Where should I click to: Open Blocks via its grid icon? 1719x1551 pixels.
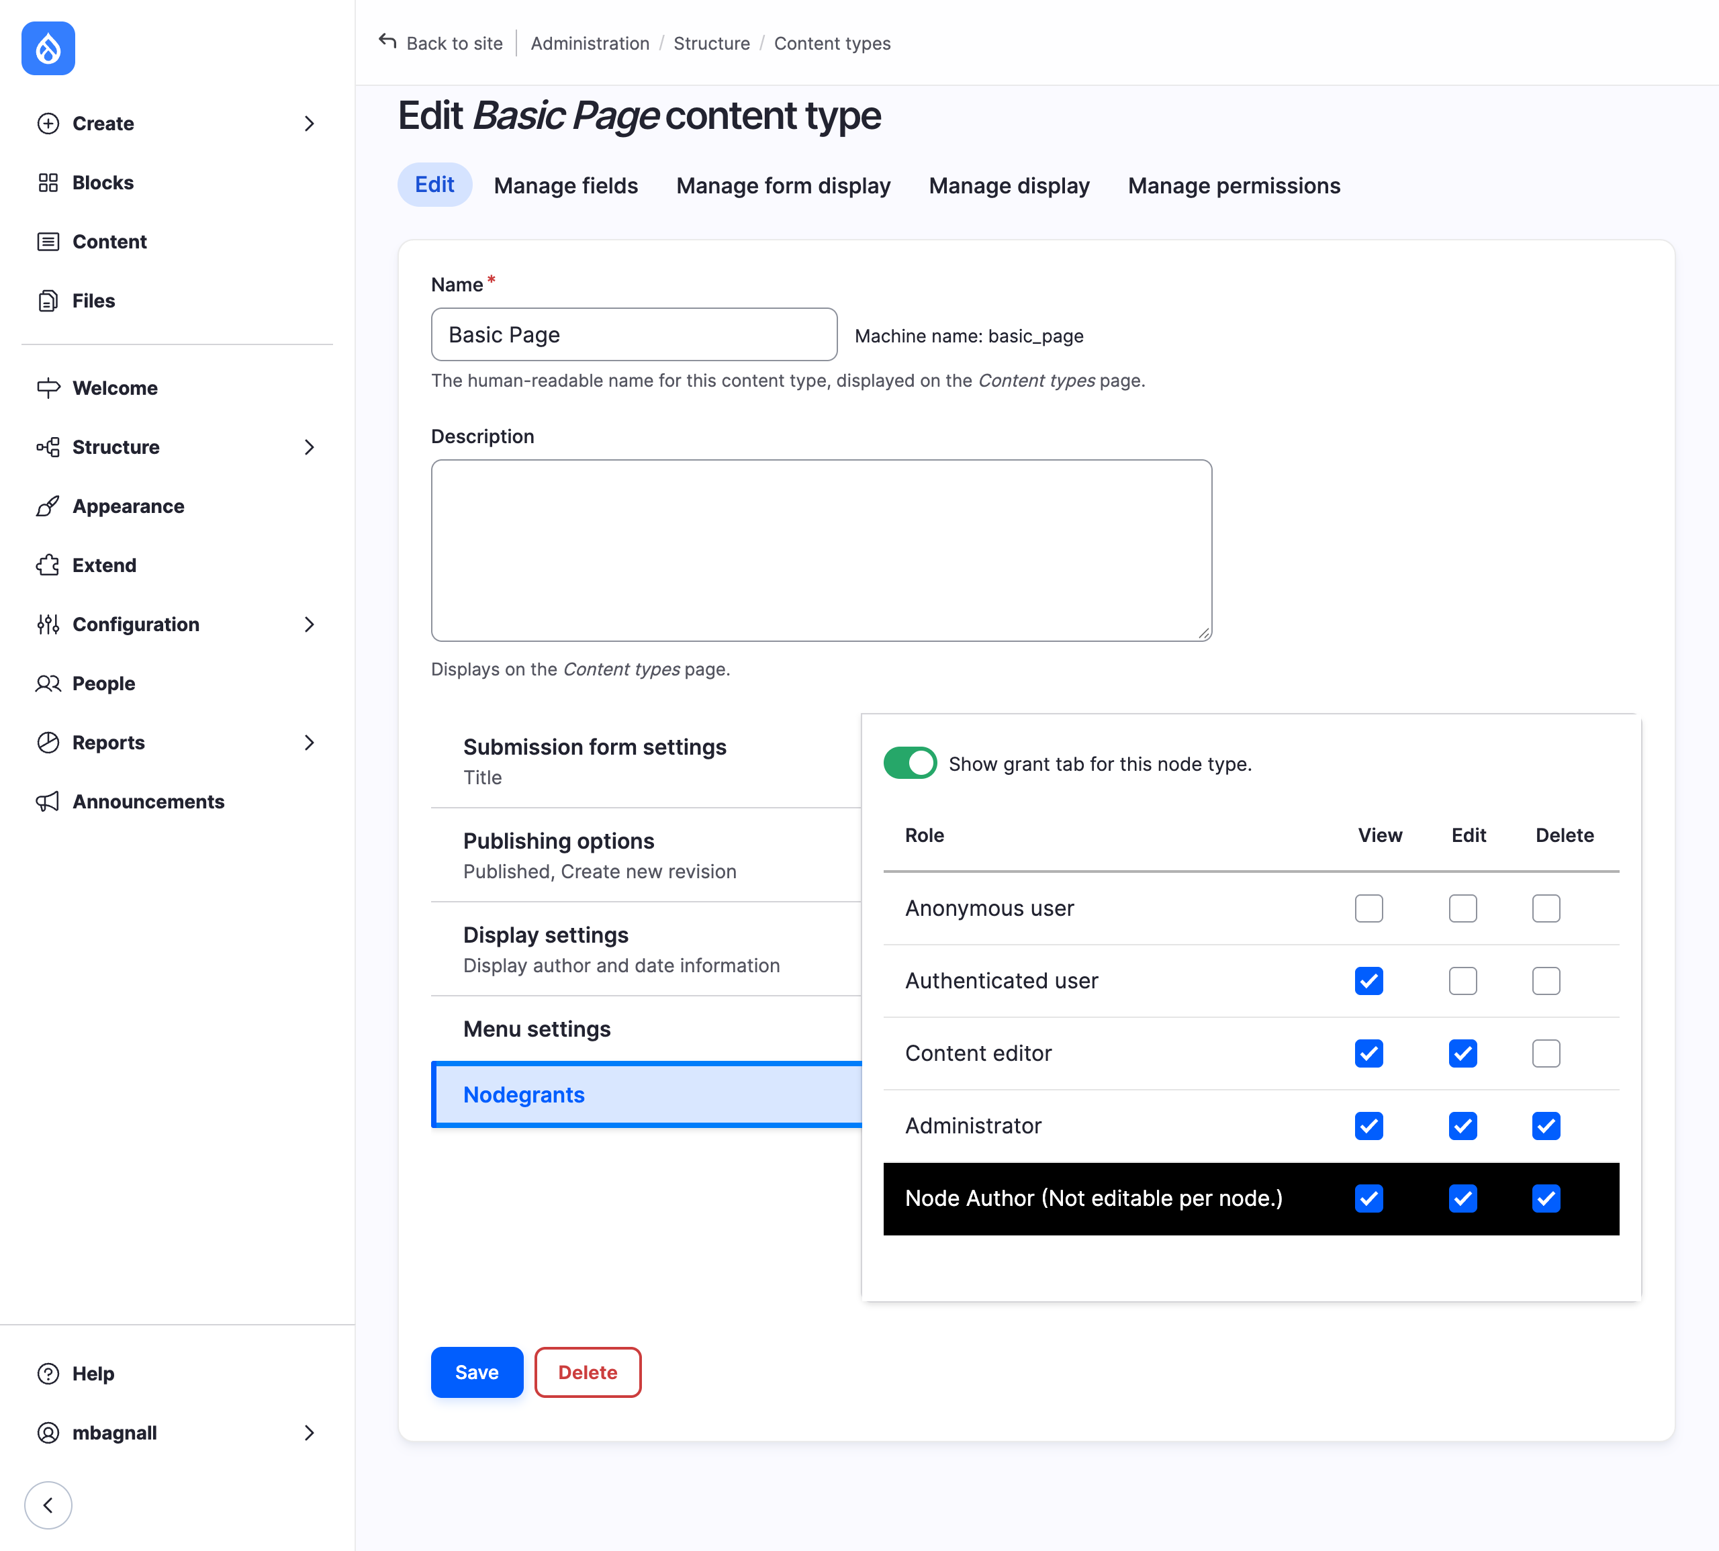(x=48, y=183)
